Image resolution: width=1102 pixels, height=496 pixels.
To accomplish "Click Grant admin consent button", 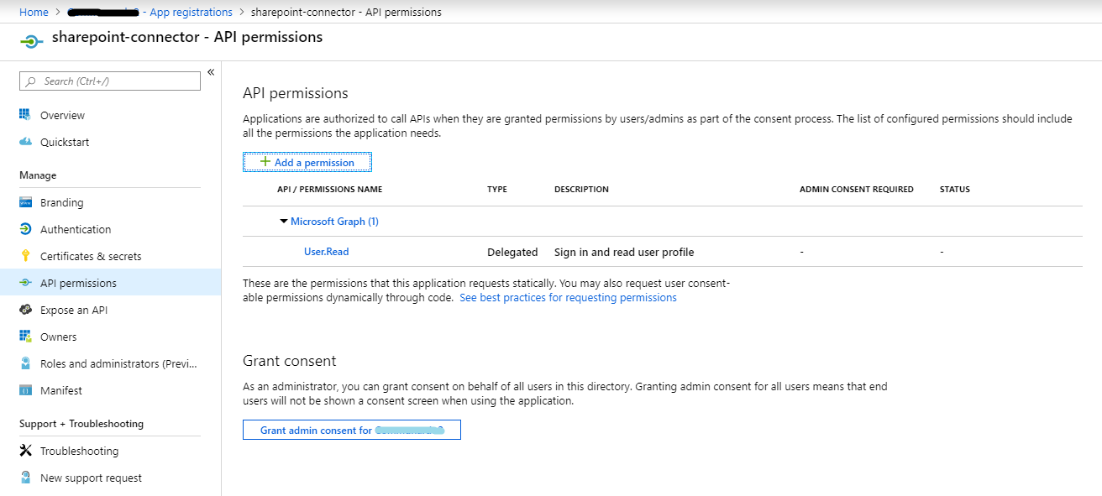I will pos(351,430).
